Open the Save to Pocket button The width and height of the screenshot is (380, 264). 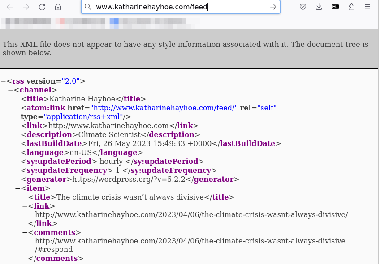[302, 7]
